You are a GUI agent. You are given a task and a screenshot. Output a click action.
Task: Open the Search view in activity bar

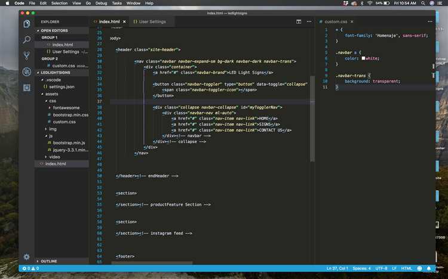(x=26, y=40)
